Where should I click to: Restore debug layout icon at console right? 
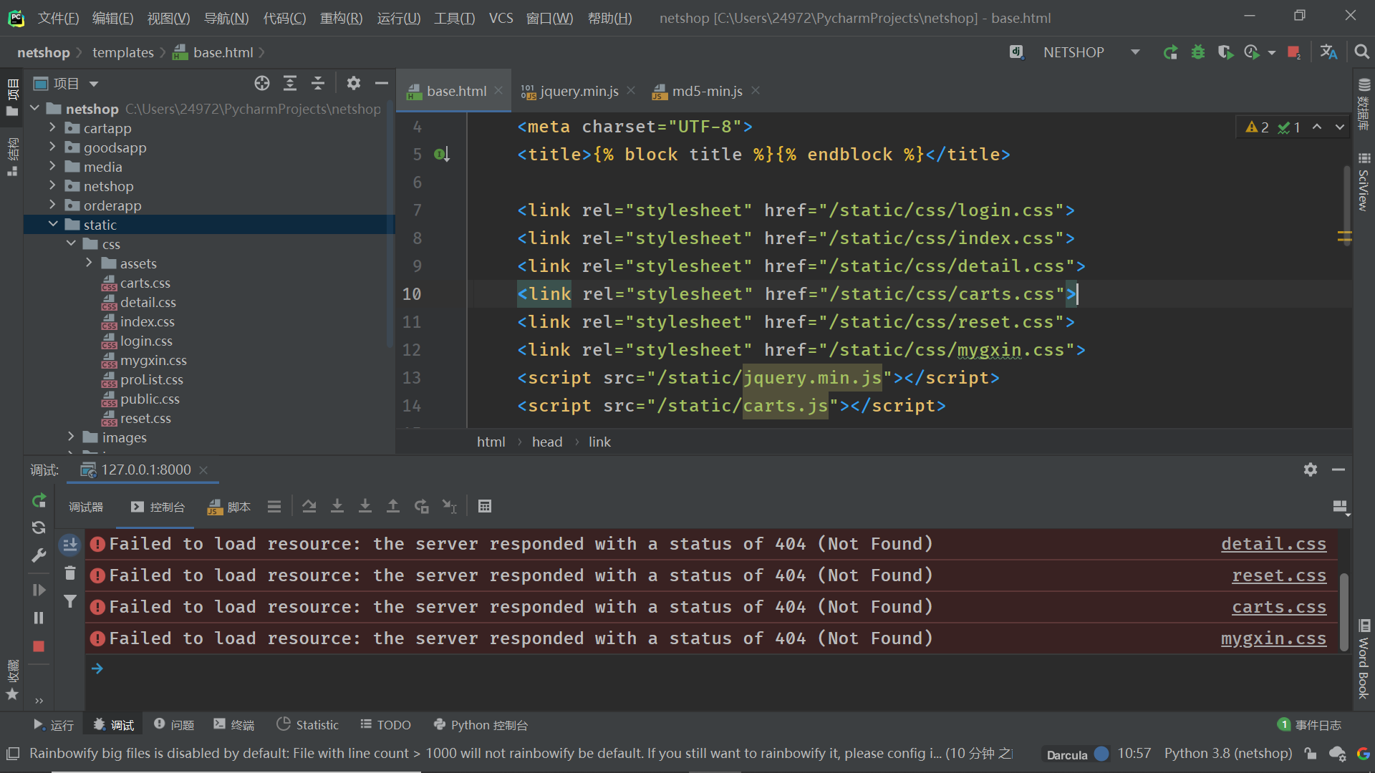coord(1341,507)
